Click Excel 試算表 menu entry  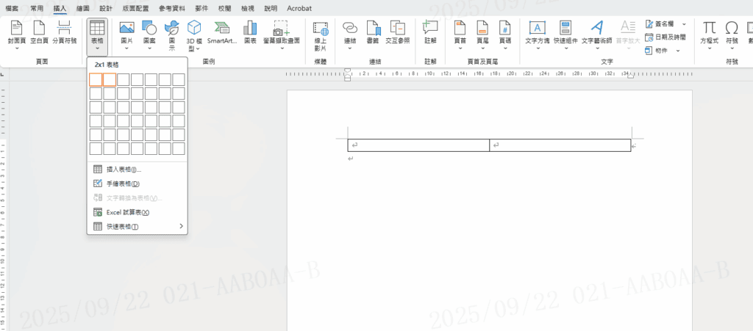[x=127, y=212]
